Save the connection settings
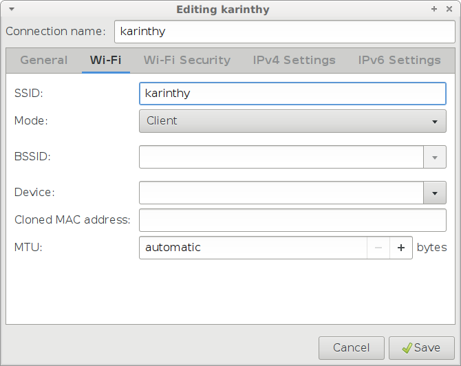This screenshot has height=366, width=461. [421, 348]
